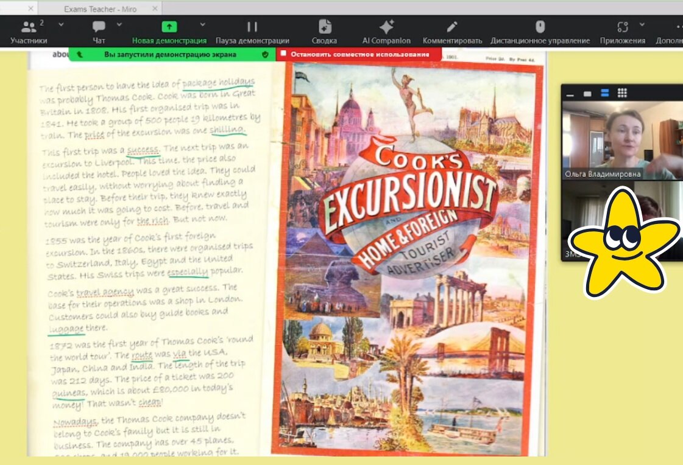Expand the arrow next to Новая демонстрация
The width and height of the screenshot is (683, 465).
click(x=202, y=25)
